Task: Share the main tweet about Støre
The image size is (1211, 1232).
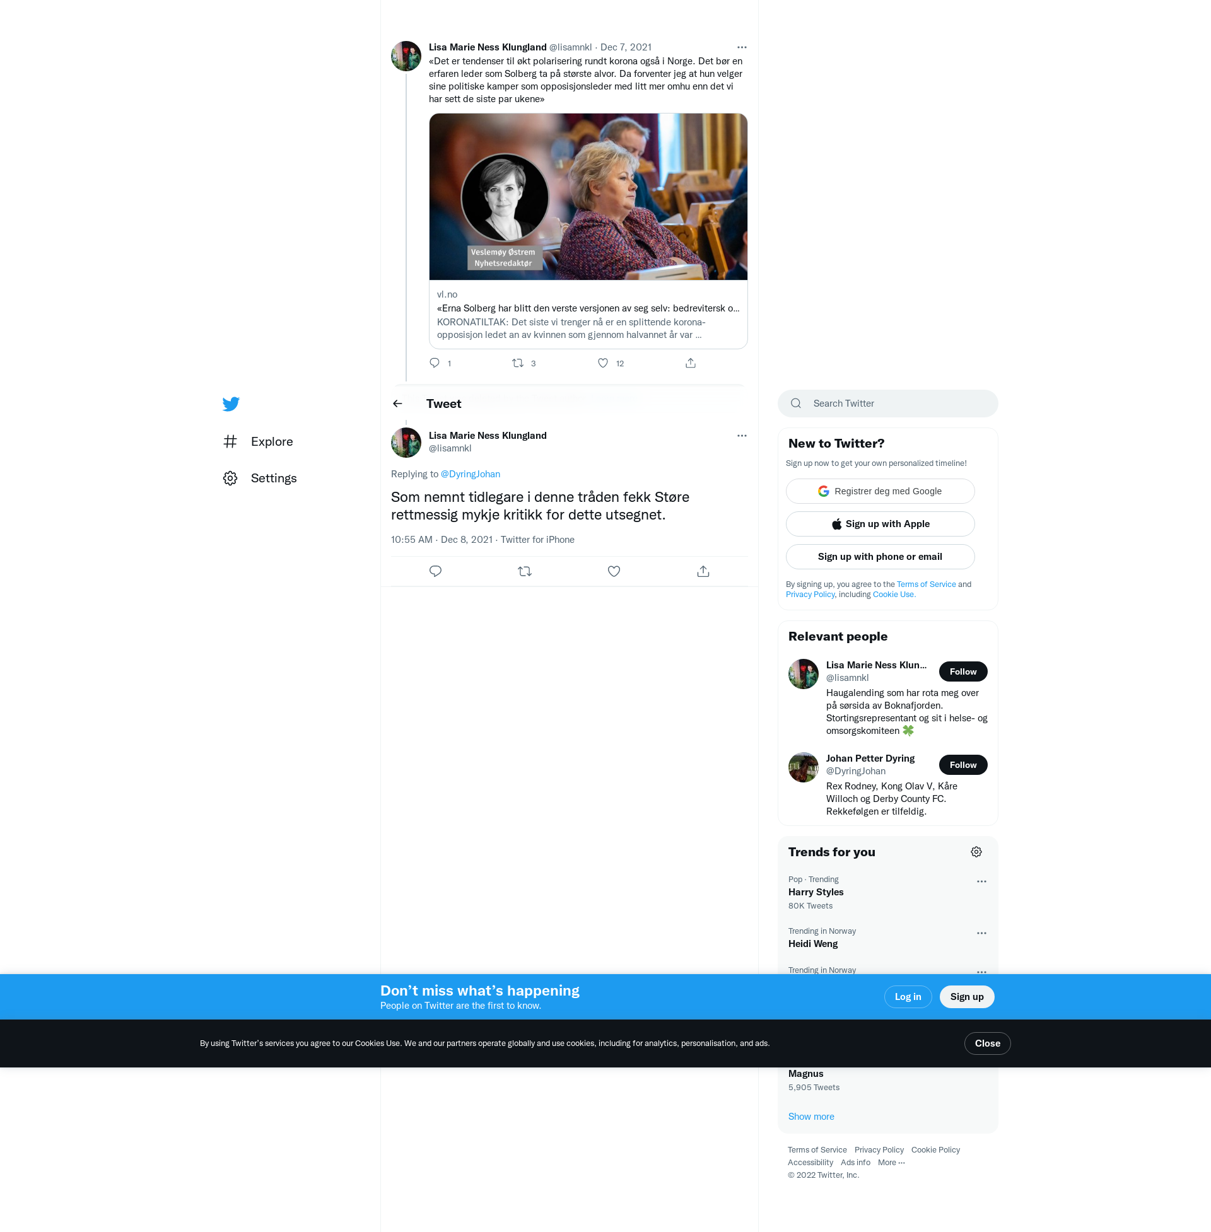Action: [x=703, y=571]
